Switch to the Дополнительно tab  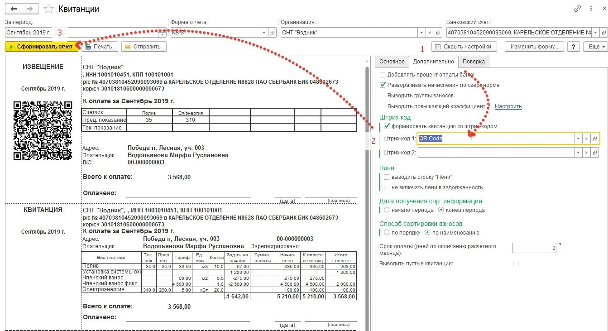[433, 62]
